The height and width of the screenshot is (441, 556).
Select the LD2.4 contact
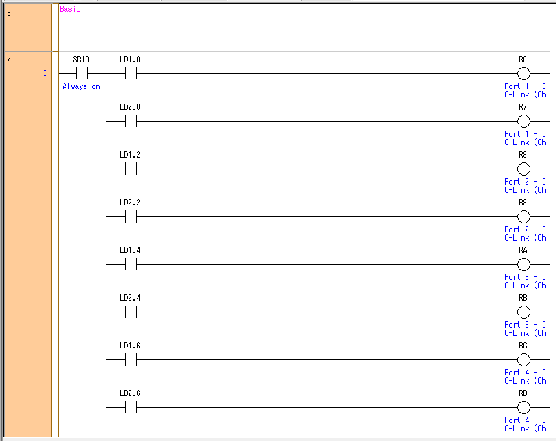tap(131, 312)
